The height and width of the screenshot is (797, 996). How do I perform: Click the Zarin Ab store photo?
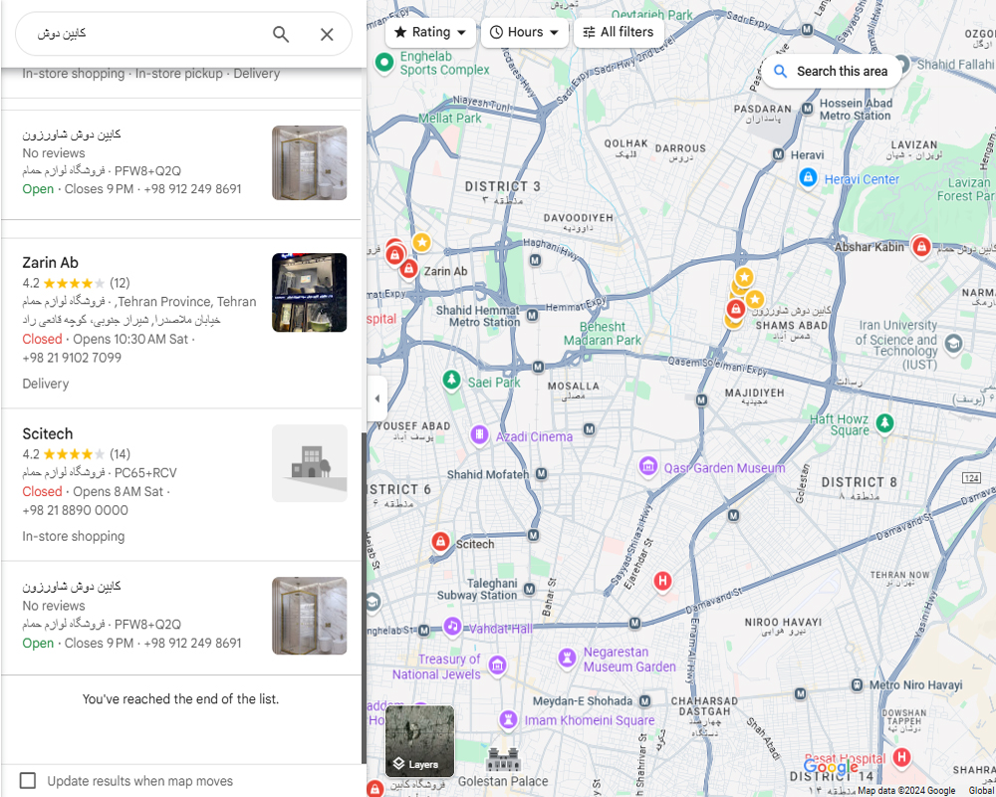point(310,292)
